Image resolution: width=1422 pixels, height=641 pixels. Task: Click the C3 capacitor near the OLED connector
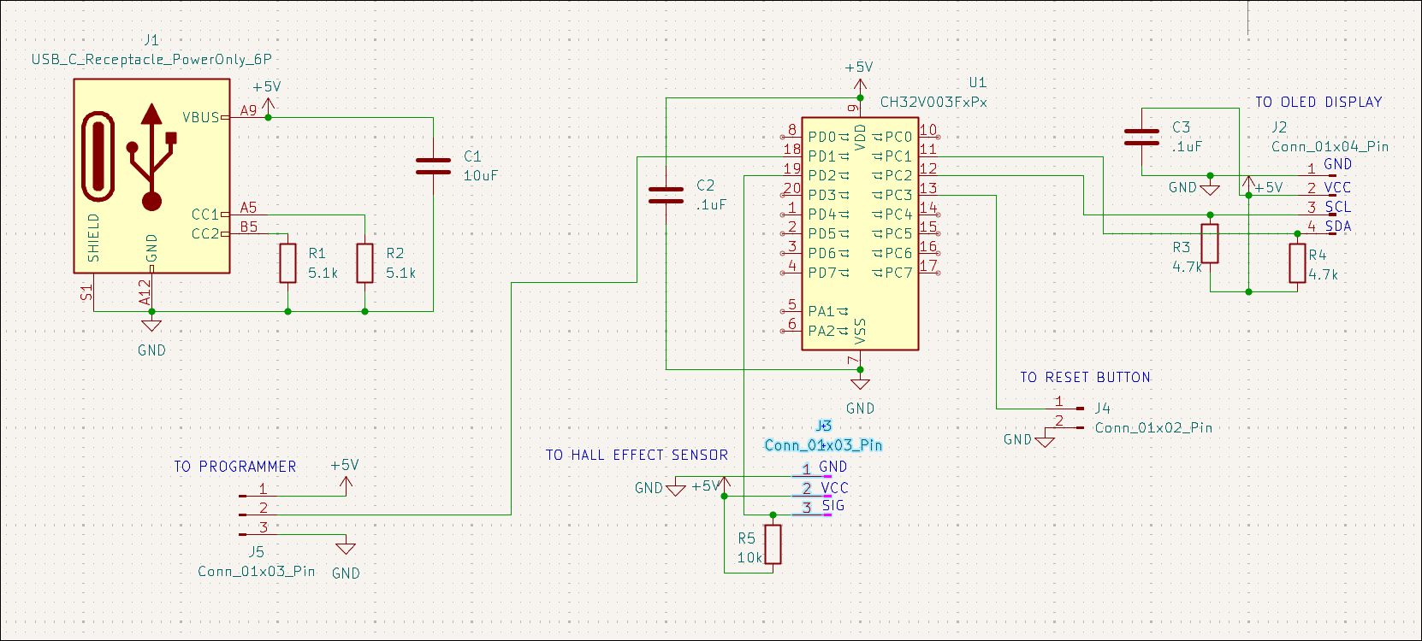point(1141,137)
